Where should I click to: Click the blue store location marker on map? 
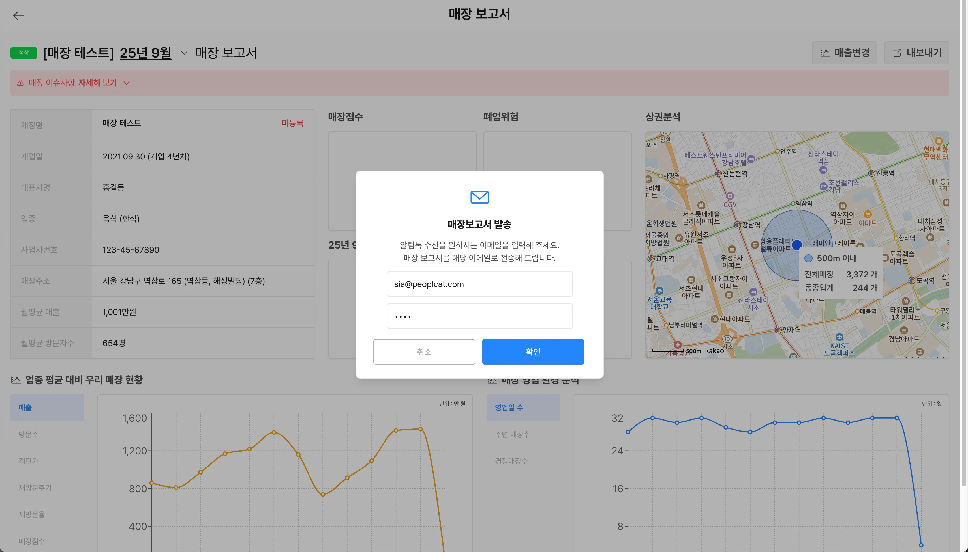pyautogui.click(x=797, y=245)
